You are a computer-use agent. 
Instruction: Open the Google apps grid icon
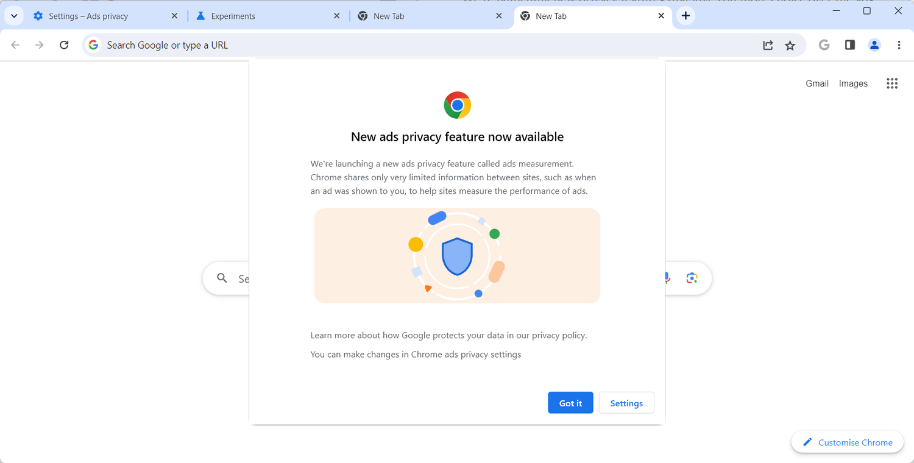coord(892,83)
